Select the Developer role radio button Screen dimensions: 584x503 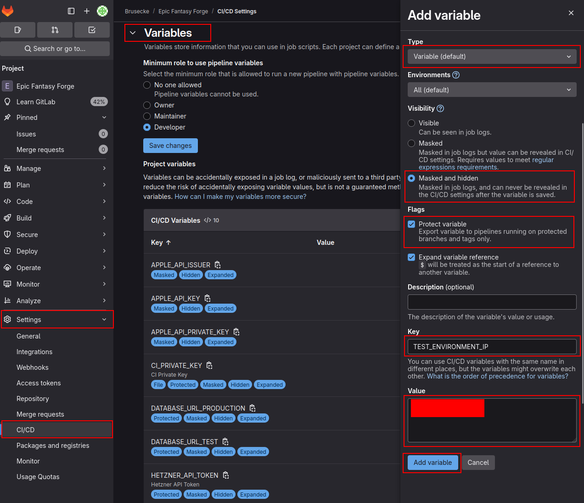[x=147, y=127]
